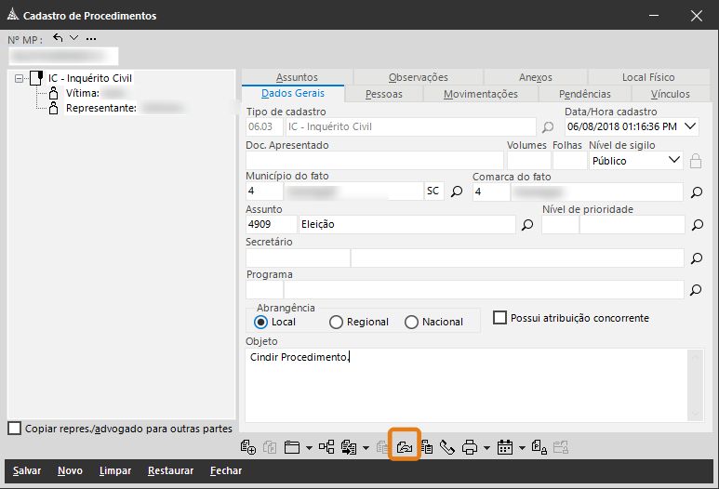Click the Assunto code field 4909
719x489 pixels.
click(272, 225)
